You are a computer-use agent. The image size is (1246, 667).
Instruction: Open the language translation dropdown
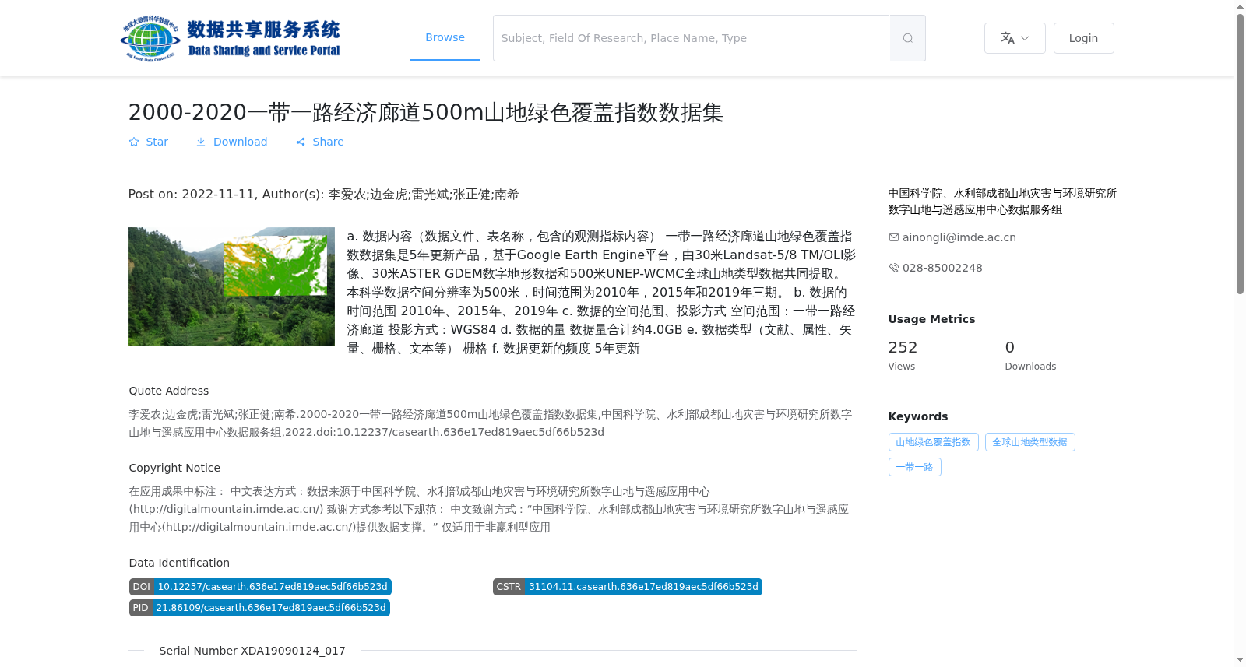[1015, 38]
